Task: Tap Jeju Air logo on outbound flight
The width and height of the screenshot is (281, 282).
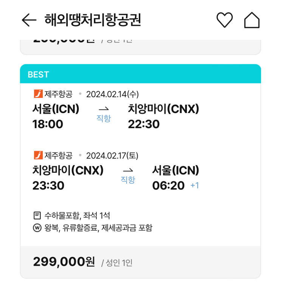Action: click(x=38, y=94)
